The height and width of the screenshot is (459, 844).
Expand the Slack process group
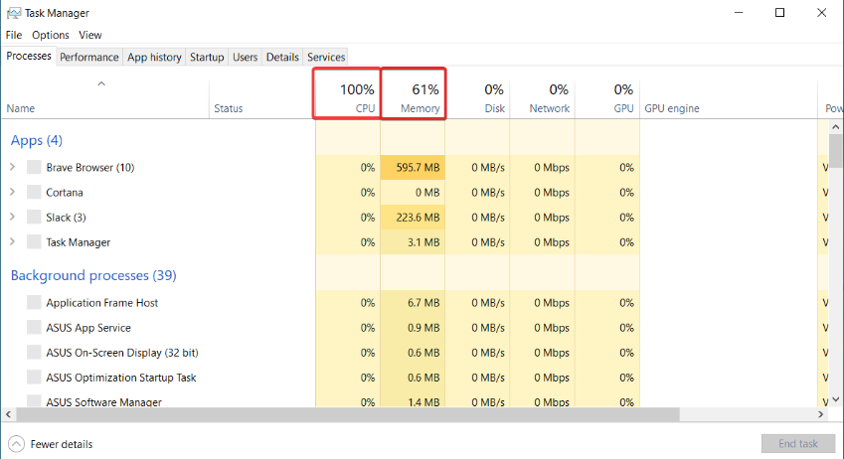coord(12,218)
